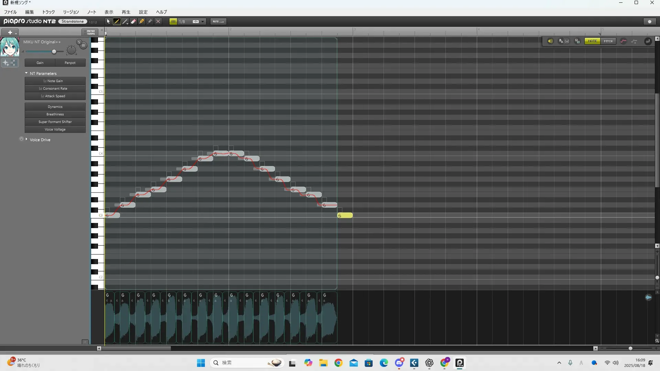Click the track volume slider knob

coord(54,52)
